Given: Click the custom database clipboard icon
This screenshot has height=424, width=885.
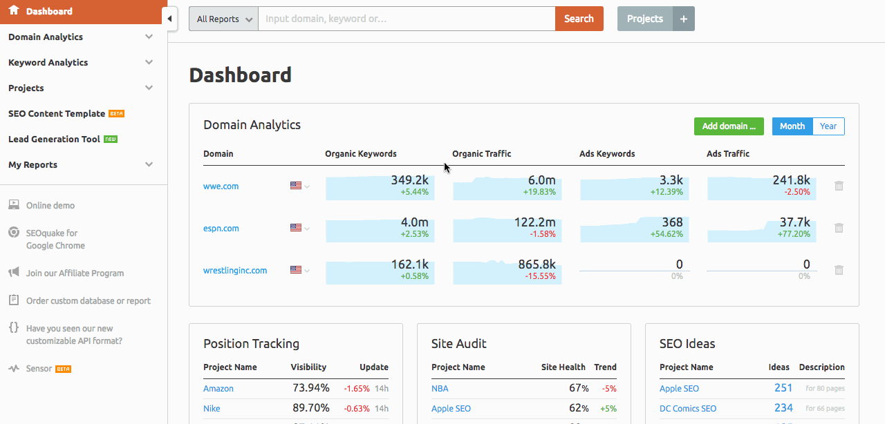Looking at the screenshot, I should (x=14, y=300).
